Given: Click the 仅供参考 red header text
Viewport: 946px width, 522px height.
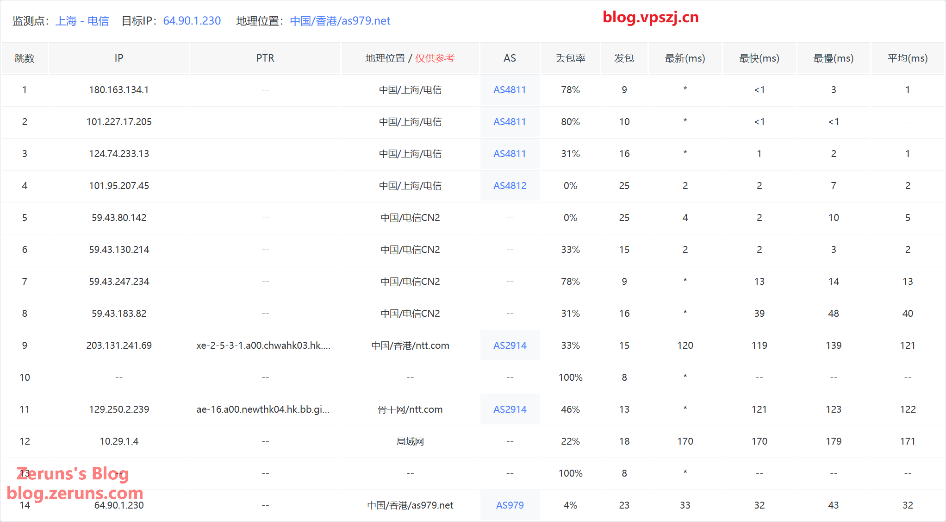Looking at the screenshot, I should point(435,58).
